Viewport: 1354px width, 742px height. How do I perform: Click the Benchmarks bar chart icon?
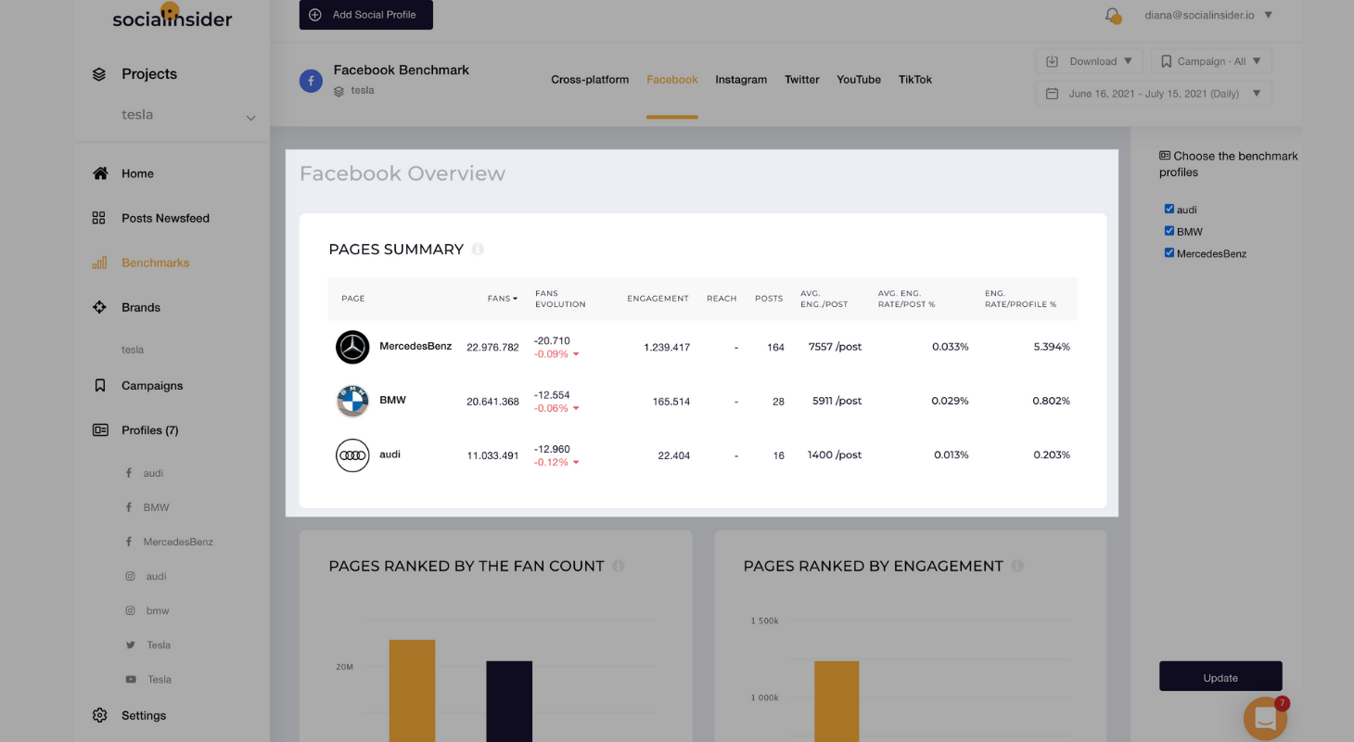coord(99,262)
